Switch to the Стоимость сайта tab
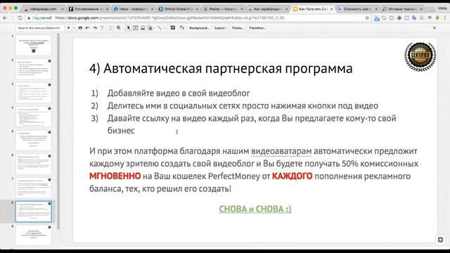 [357, 9]
